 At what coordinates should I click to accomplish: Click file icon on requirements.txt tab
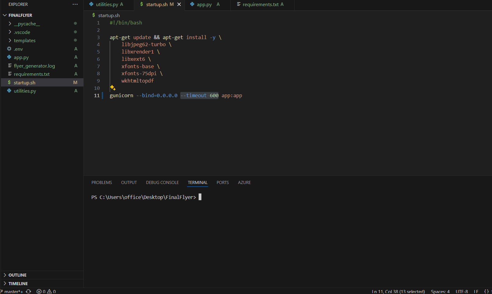click(x=239, y=4)
